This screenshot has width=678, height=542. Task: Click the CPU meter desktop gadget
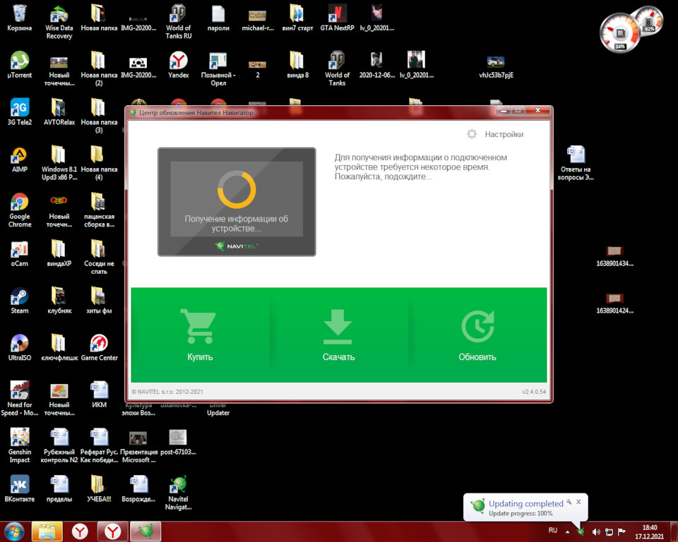tap(620, 34)
